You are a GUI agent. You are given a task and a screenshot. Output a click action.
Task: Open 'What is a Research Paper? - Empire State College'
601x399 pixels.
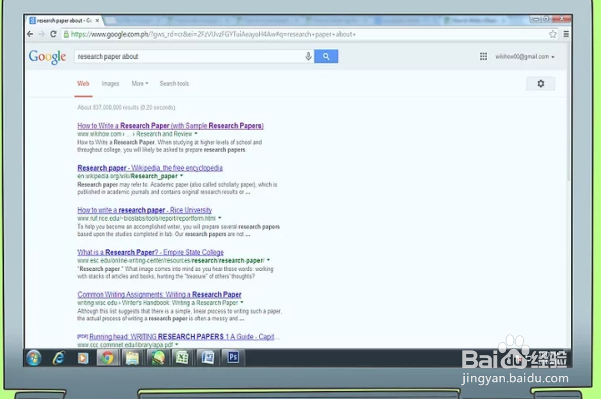tap(151, 252)
